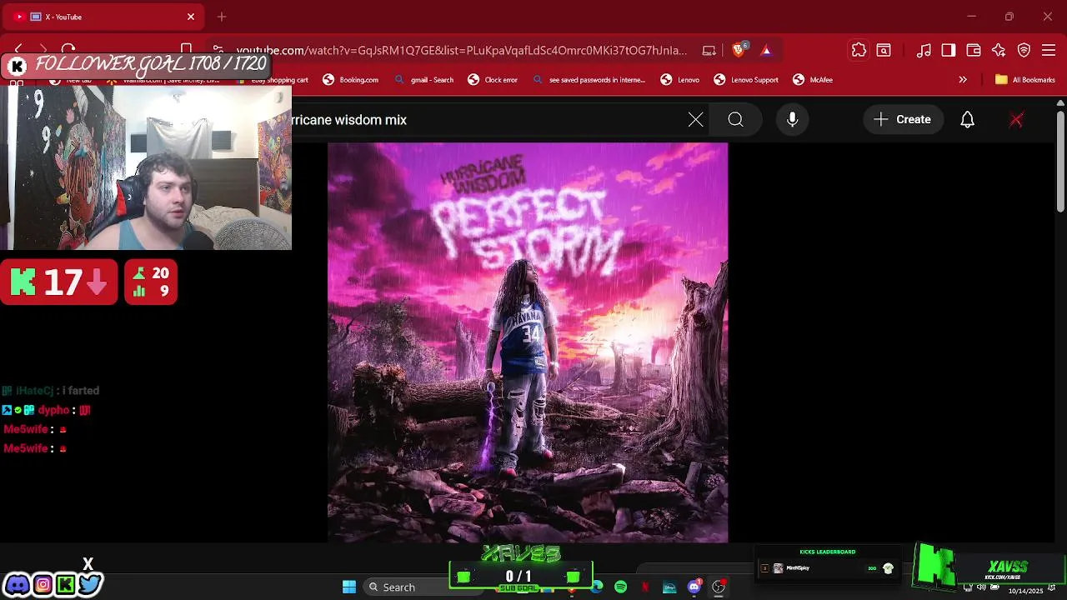
Task: Open the YouTube account avatar menu
Action: tap(1016, 120)
